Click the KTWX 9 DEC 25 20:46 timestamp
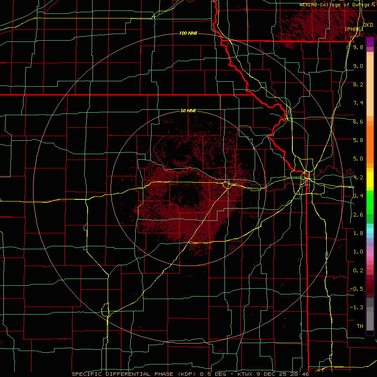The image size is (377, 377). [x=273, y=374]
